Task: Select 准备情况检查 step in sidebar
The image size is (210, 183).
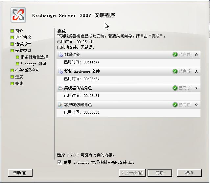Action: [x=27, y=70]
